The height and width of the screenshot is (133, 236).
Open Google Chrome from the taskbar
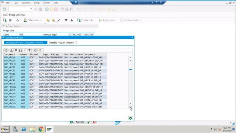[x=41, y=129]
